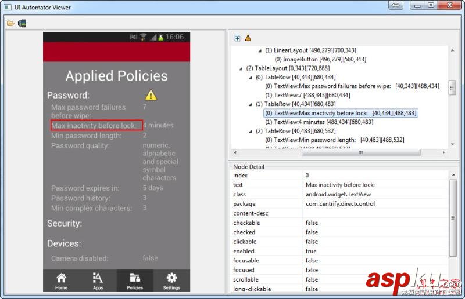
Task: Collapse the (0) TableRow node
Action: click(251, 77)
